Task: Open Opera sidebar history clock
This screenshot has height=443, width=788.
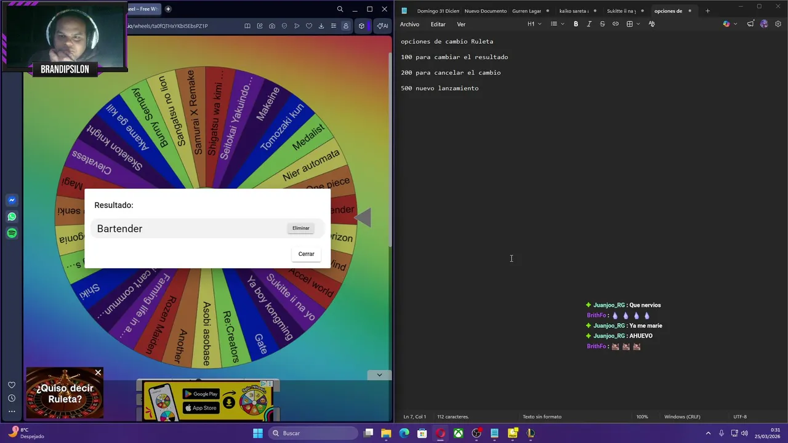Action: pos(12,398)
